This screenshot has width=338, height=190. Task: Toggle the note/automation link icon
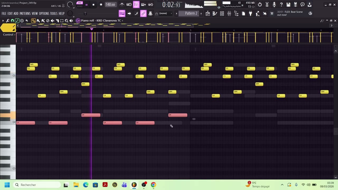143,13
